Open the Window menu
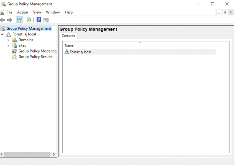Viewport: 234px width, 165px height. coord(53,12)
